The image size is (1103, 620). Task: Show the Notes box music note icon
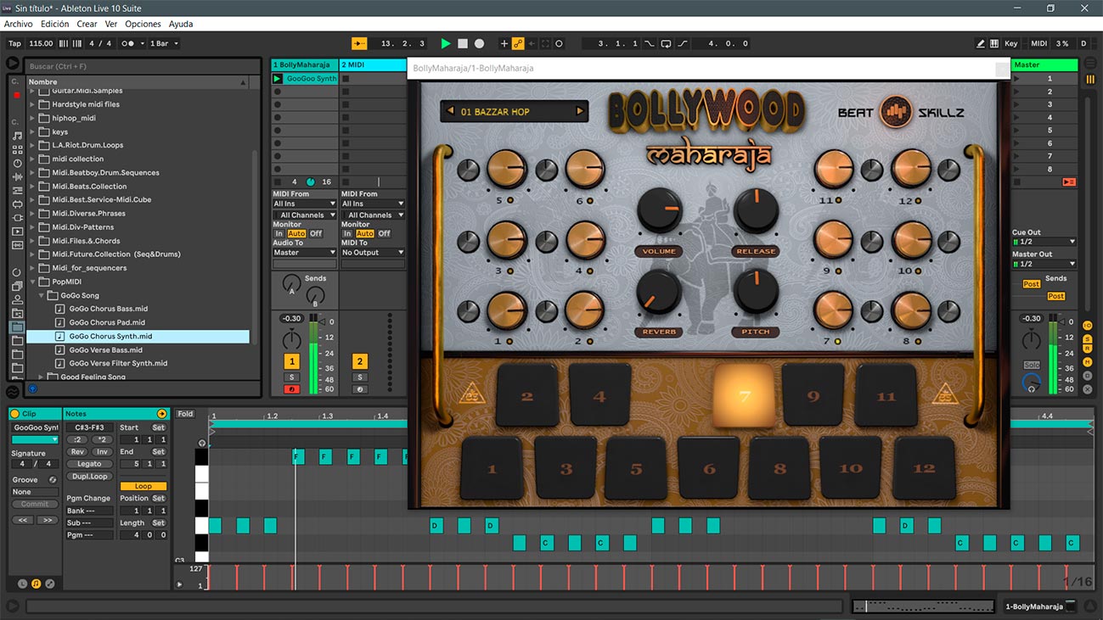36,584
